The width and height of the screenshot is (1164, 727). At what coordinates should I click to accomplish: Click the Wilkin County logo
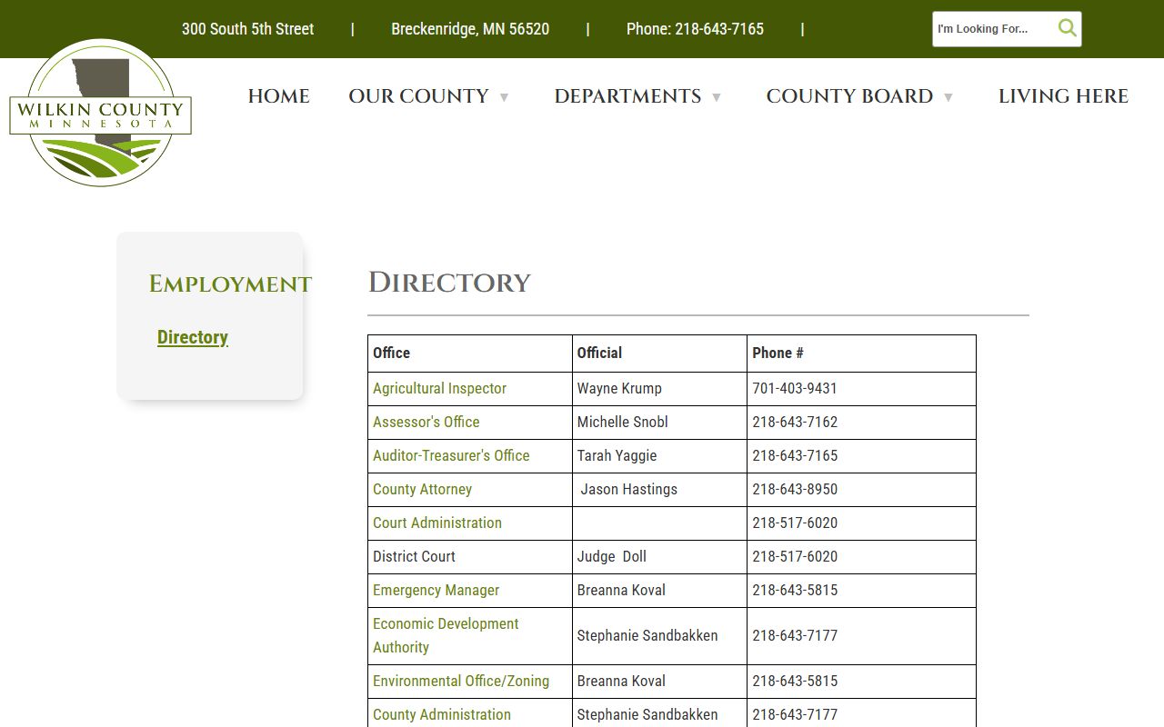(x=100, y=113)
